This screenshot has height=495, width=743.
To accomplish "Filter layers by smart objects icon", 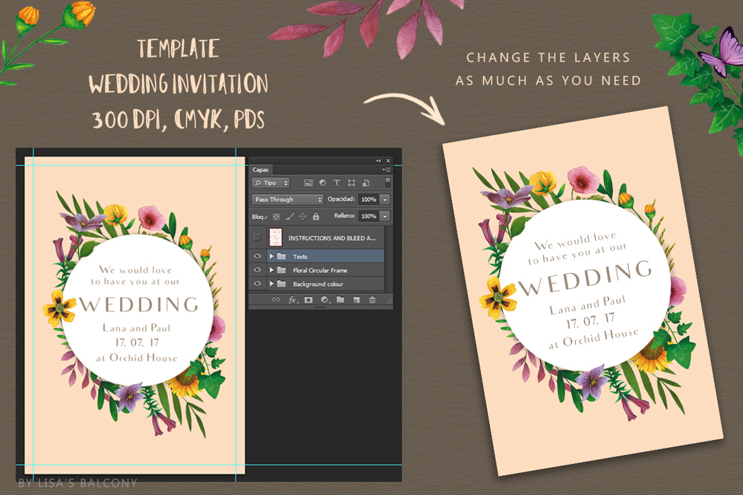I will click(x=365, y=183).
